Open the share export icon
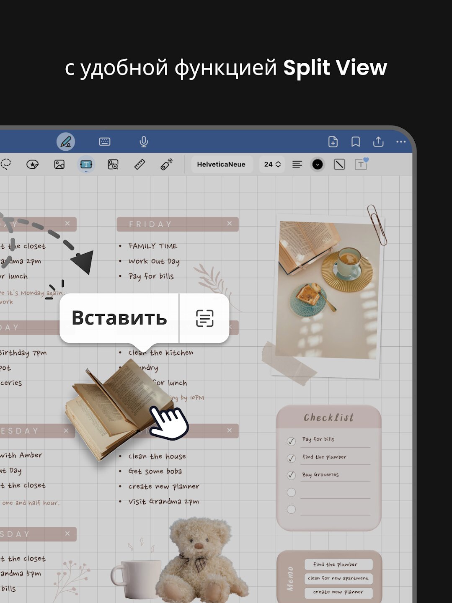The width and height of the screenshot is (452, 603). click(x=378, y=142)
